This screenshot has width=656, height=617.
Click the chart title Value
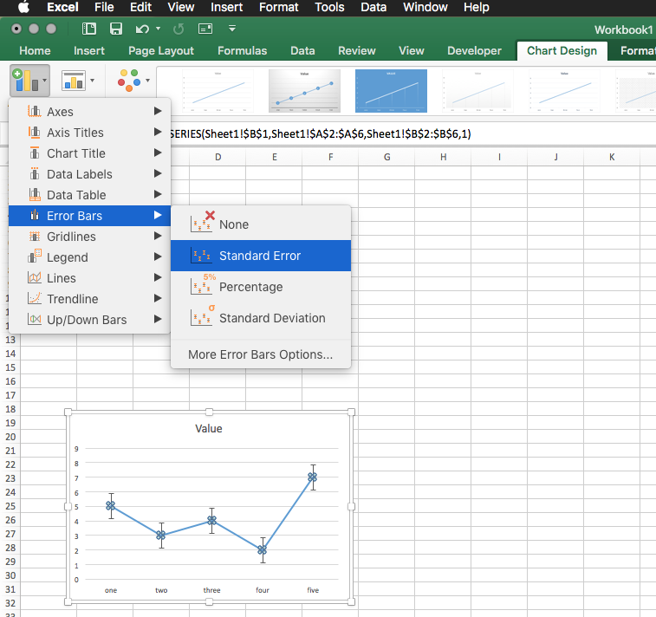click(208, 428)
